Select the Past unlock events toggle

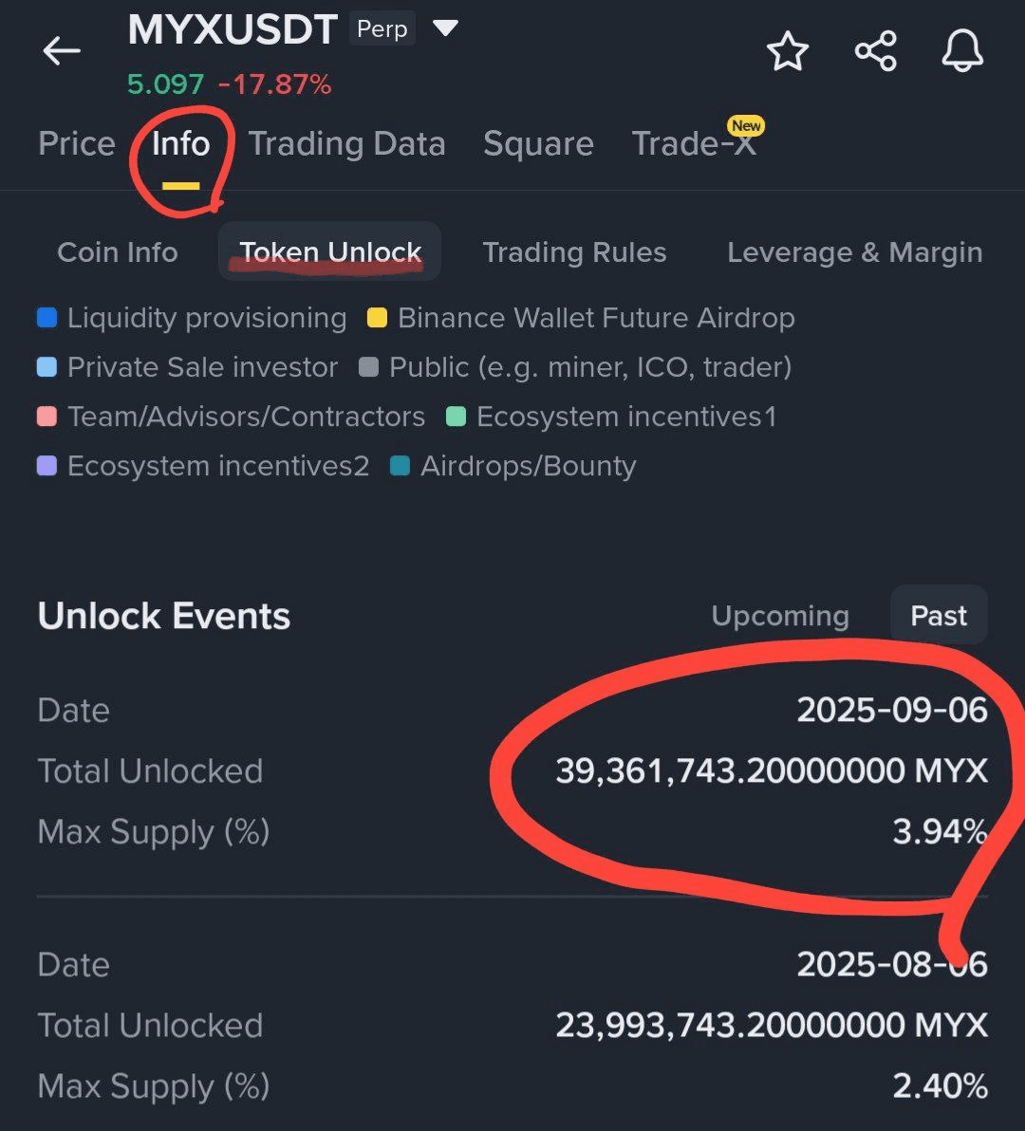point(939,616)
